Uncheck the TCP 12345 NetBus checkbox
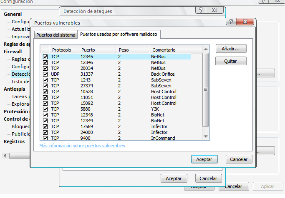 (x=45, y=57)
